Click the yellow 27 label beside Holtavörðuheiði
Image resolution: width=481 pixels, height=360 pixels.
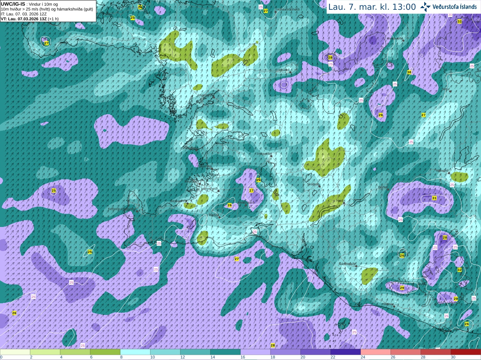click(x=266, y=11)
